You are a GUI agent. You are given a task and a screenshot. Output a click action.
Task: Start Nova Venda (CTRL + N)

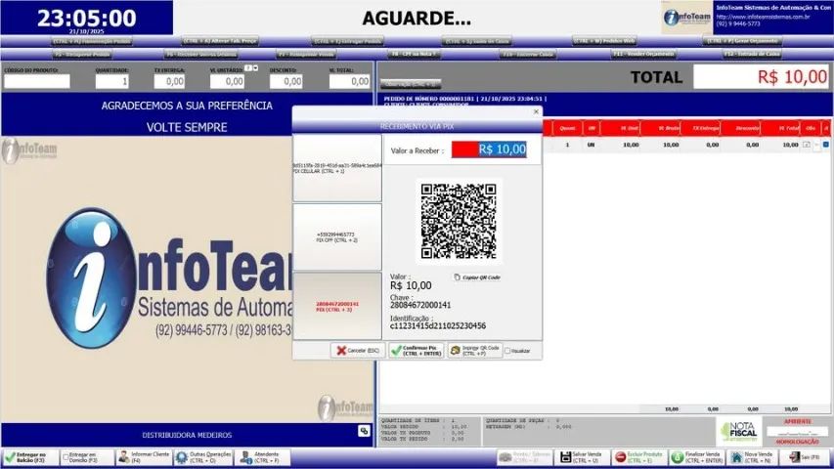tap(752, 457)
